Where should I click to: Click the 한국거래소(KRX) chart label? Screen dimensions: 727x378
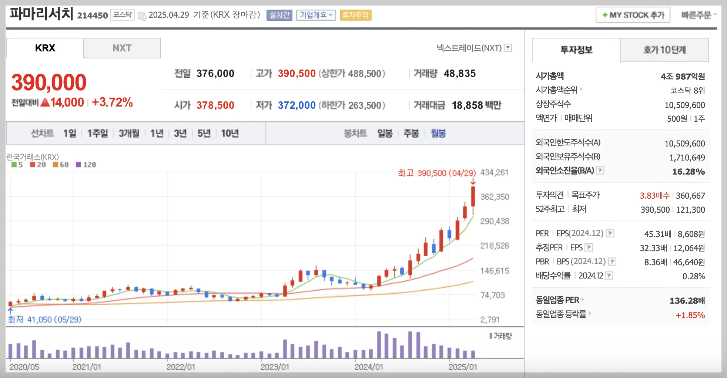click(x=33, y=157)
